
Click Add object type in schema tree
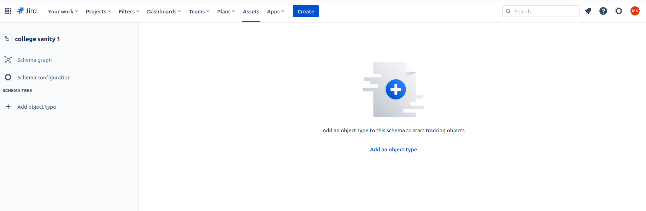tap(36, 107)
